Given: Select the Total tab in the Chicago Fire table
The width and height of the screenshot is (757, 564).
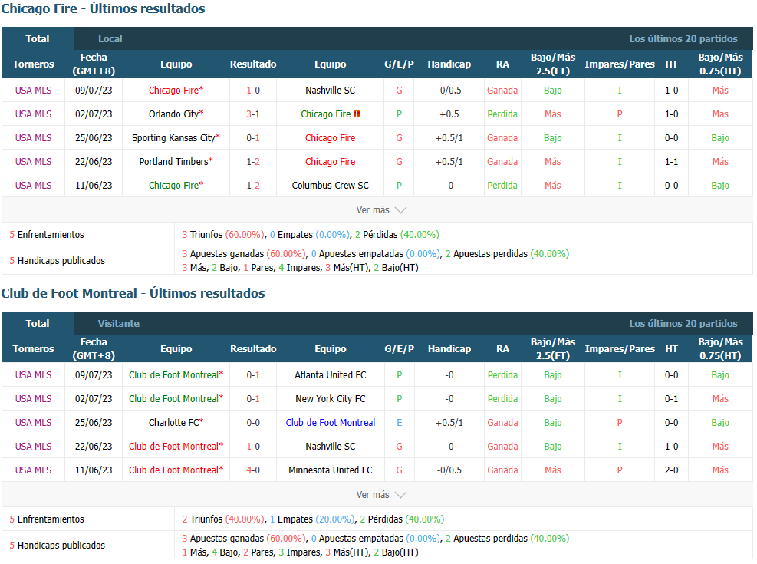Looking at the screenshot, I should pos(37,38).
